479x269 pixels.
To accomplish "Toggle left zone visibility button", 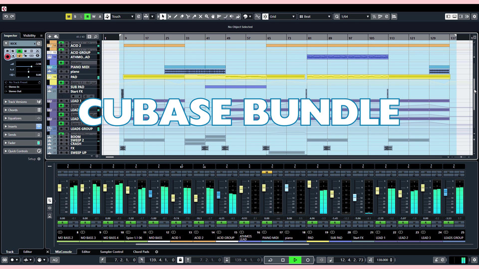I will pos(448,16).
